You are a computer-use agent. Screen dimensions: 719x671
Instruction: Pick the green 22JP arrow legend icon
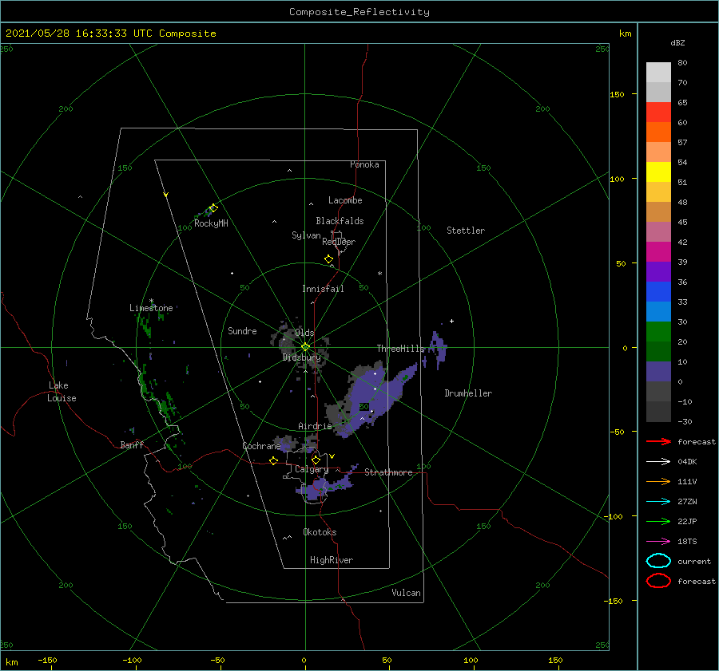pyautogui.click(x=658, y=521)
